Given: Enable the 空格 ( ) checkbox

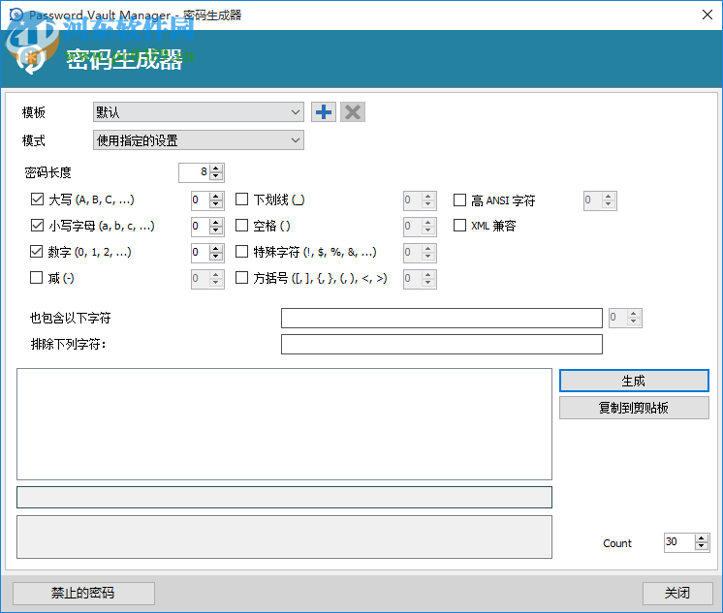Looking at the screenshot, I should (x=241, y=226).
